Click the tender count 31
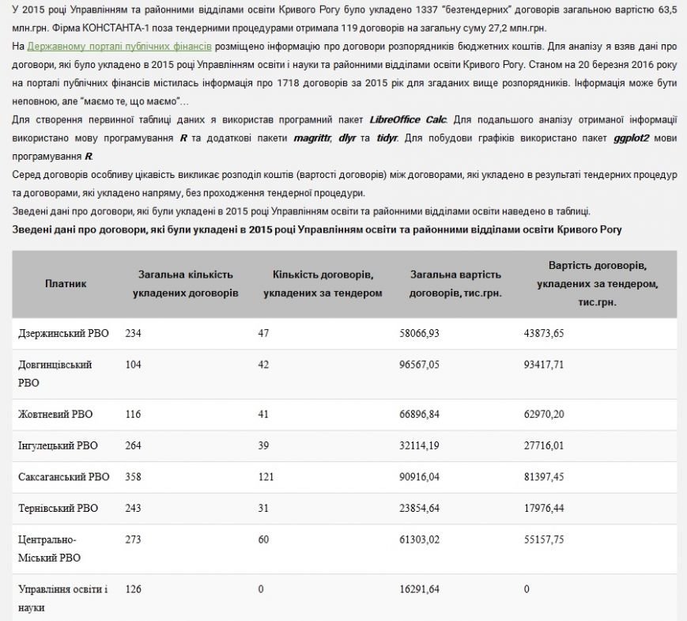The image size is (687, 621). click(263, 509)
